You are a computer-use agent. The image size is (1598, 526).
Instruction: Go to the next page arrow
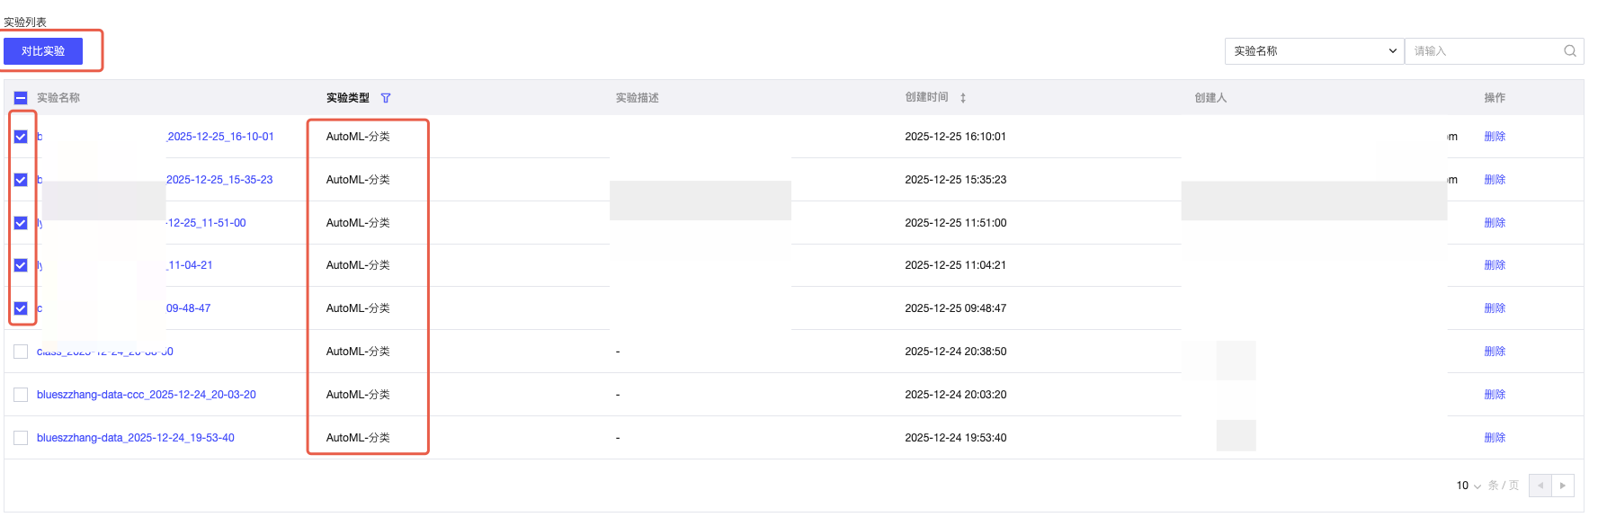pos(1563,486)
